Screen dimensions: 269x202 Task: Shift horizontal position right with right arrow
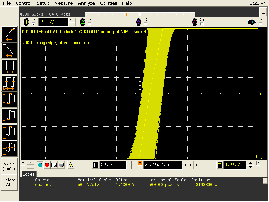(196, 165)
